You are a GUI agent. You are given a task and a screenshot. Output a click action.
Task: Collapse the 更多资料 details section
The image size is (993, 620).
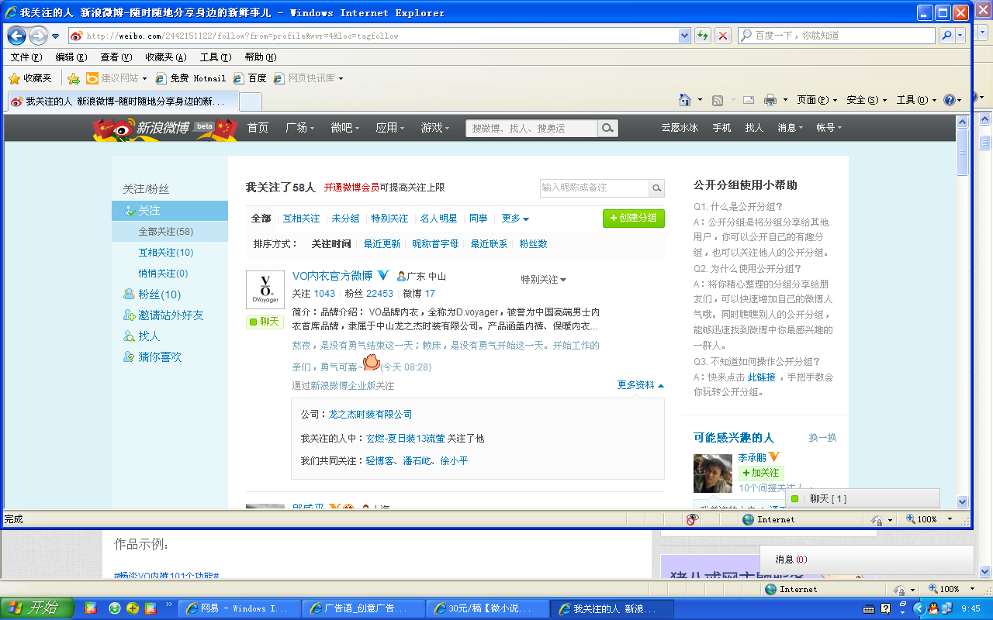coord(641,385)
